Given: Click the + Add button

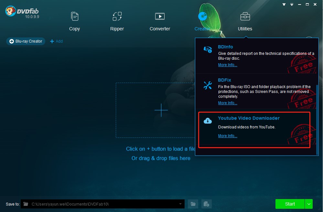Looking at the screenshot, I should coord(57,41).
